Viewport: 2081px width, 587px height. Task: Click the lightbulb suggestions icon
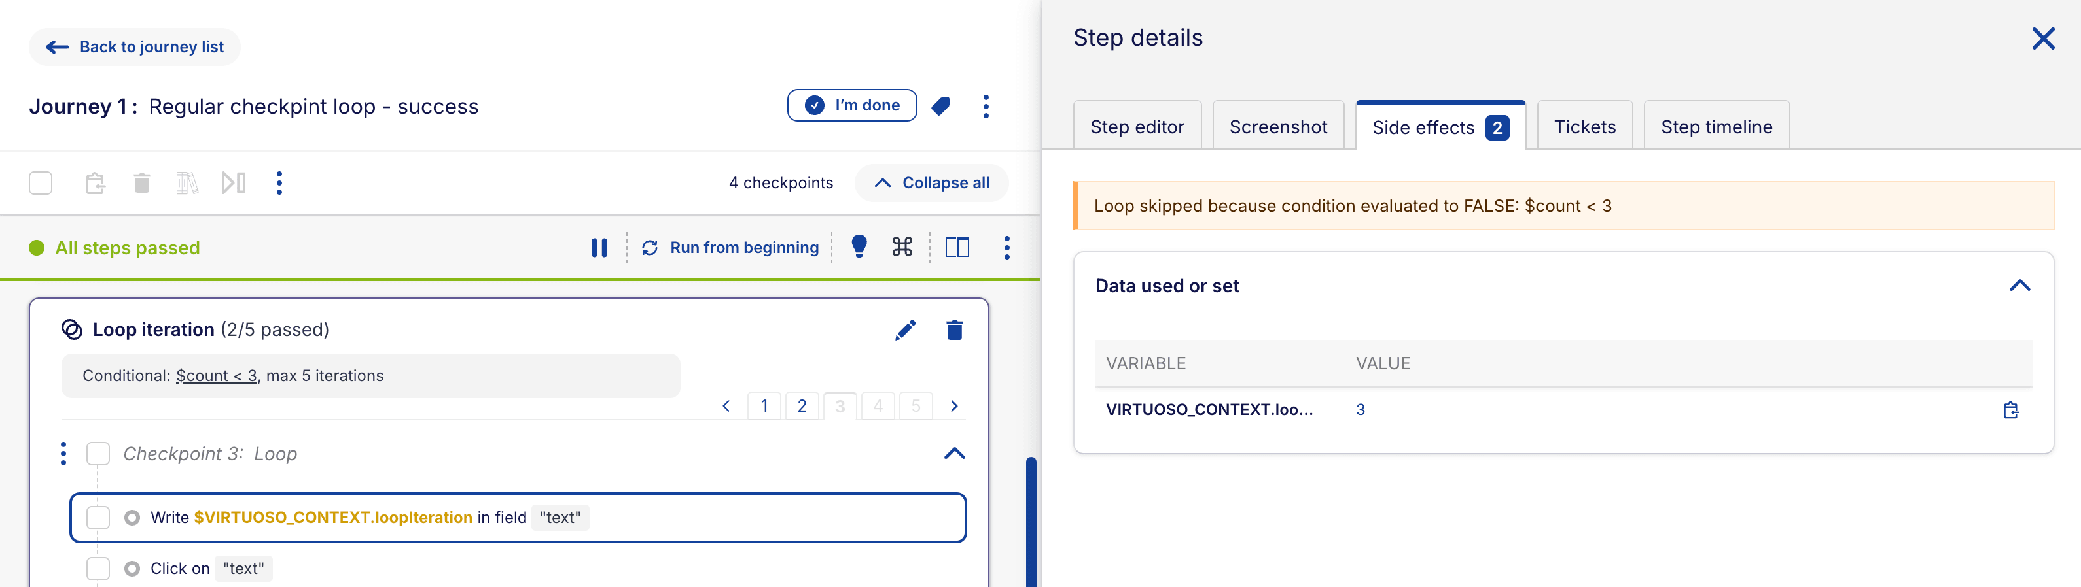click(x=859, y=247)
